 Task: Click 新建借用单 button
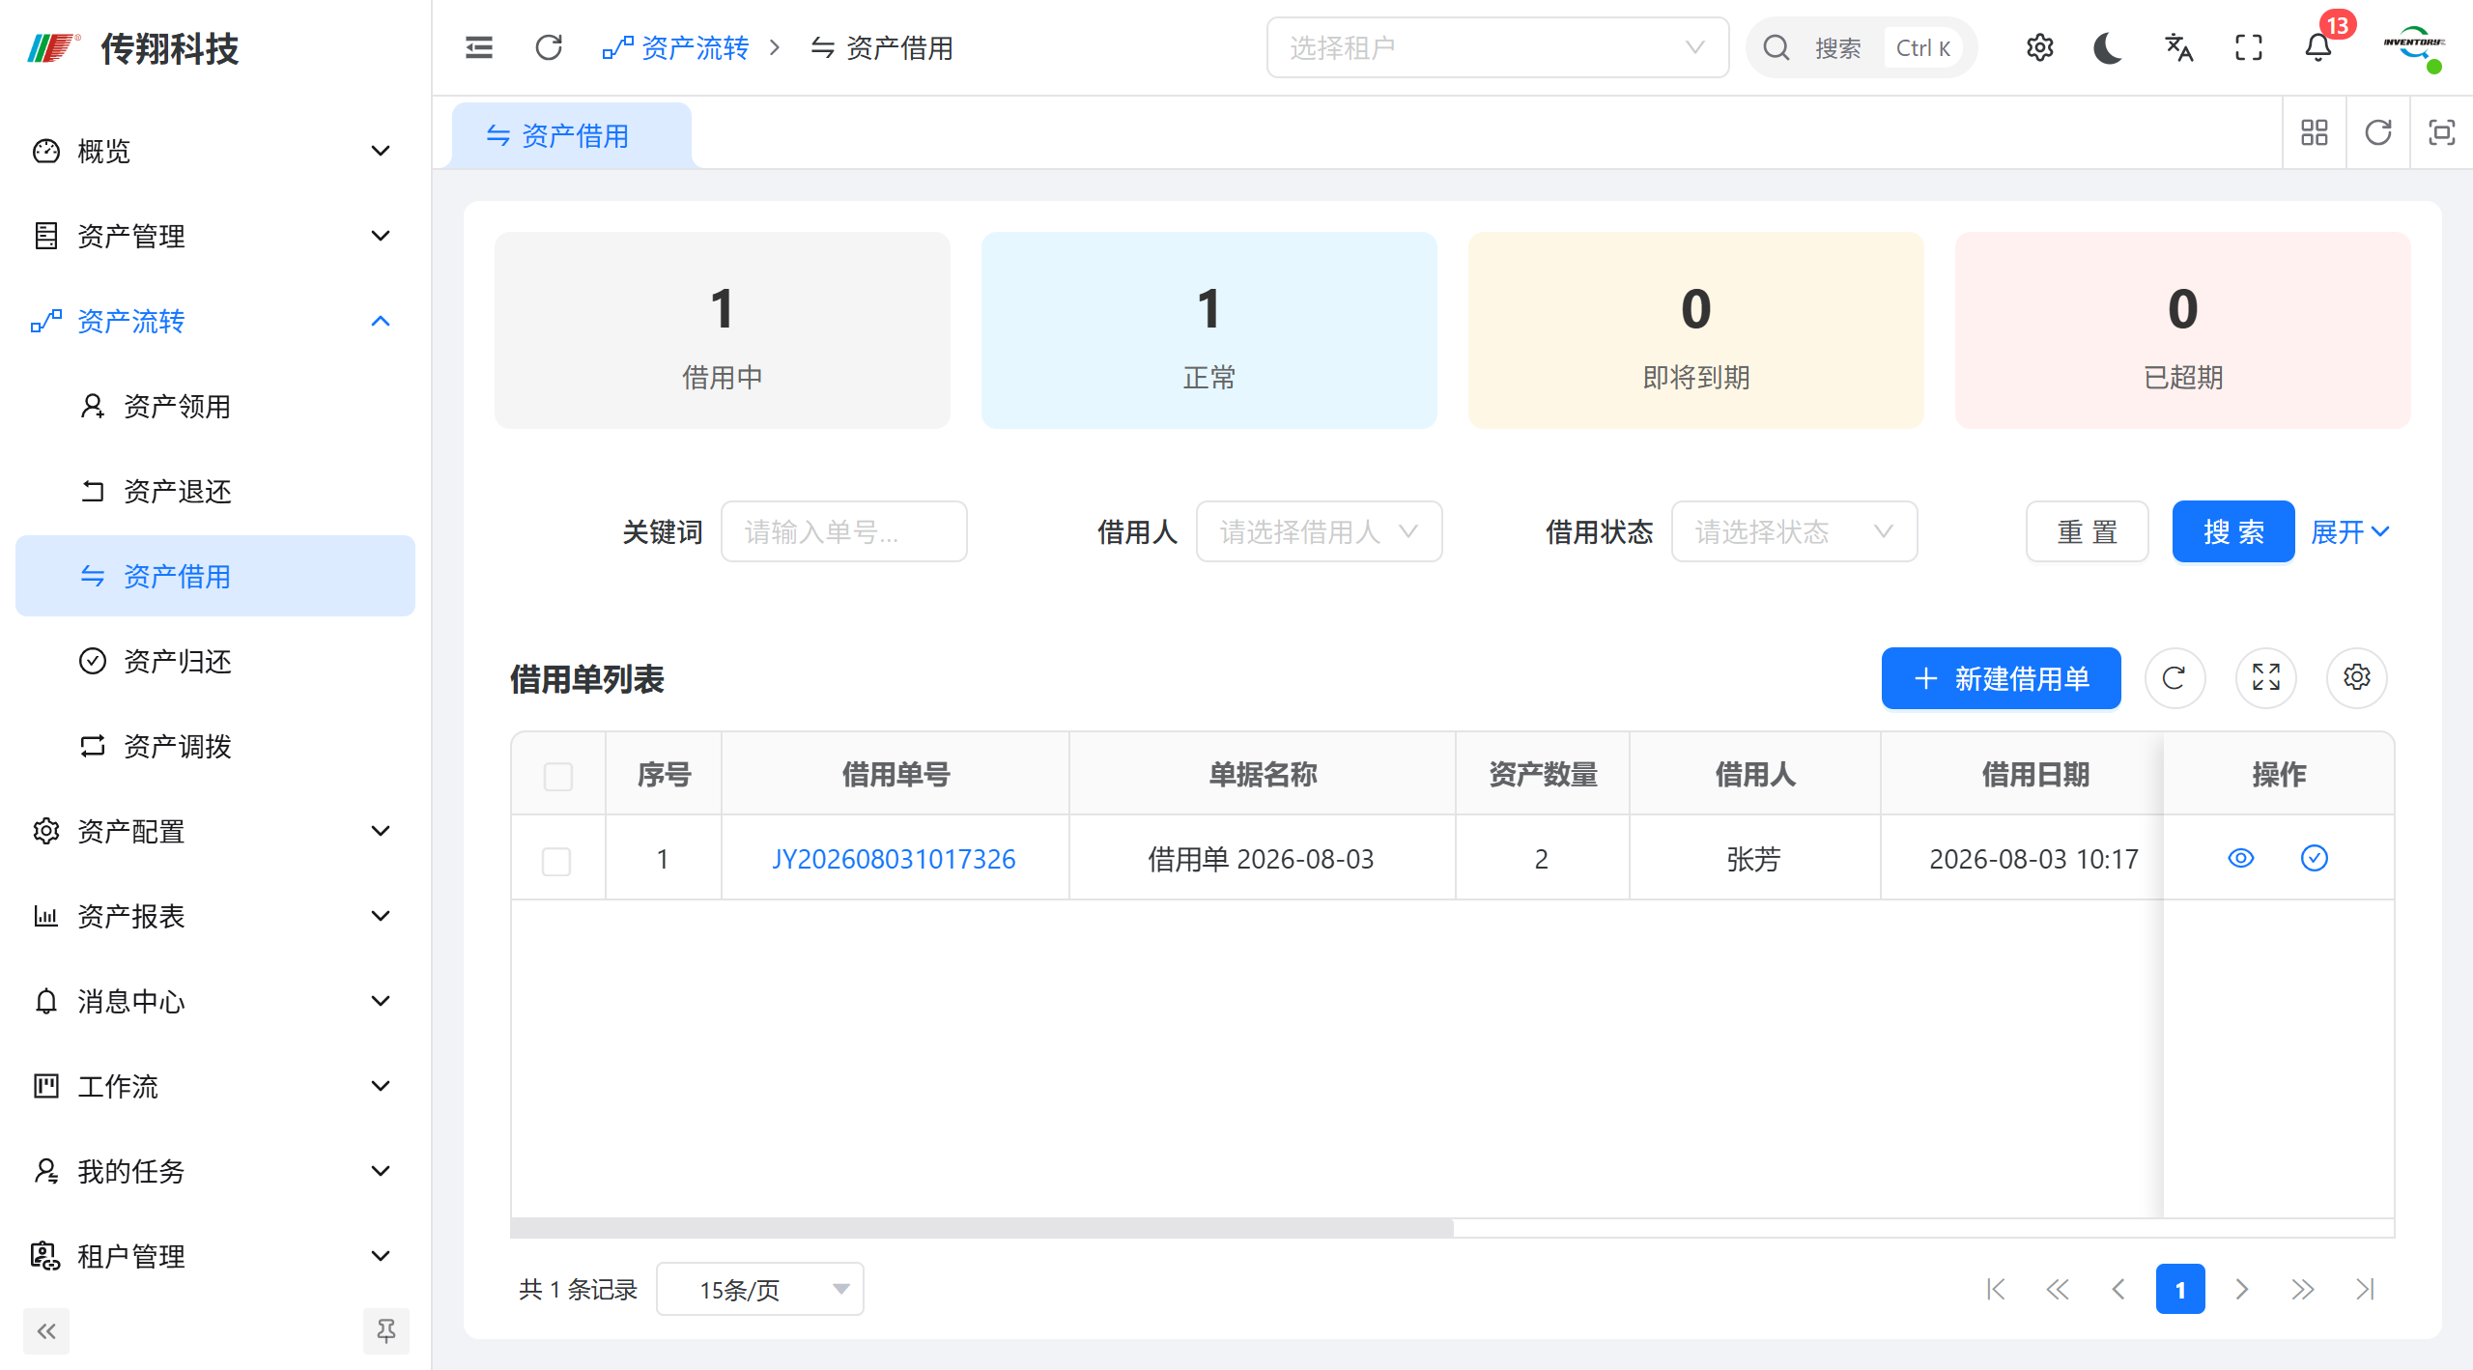tap(2001, 678)
